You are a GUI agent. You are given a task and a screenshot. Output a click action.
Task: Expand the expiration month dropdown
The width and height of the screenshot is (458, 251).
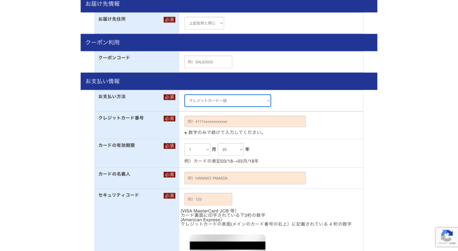pyautogui.click(x=197, y=149)
